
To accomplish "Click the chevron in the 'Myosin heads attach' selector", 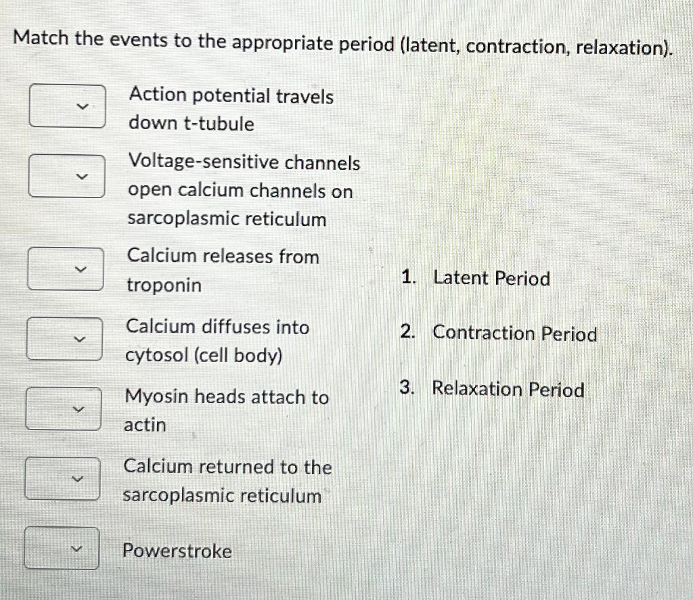I will (81, 408).
